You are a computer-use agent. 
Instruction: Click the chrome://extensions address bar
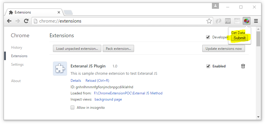click(x=120, y=21)
